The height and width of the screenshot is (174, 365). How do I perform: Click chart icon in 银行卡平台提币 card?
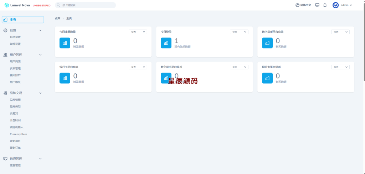click(x=267, y=78)
